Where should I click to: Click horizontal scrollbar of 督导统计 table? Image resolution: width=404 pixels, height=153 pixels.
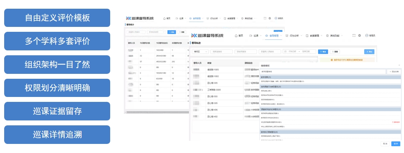coord(157,112)
